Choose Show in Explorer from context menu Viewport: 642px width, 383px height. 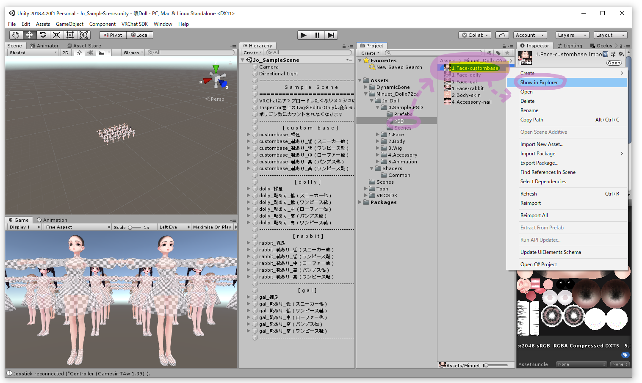tap(567, 83)
